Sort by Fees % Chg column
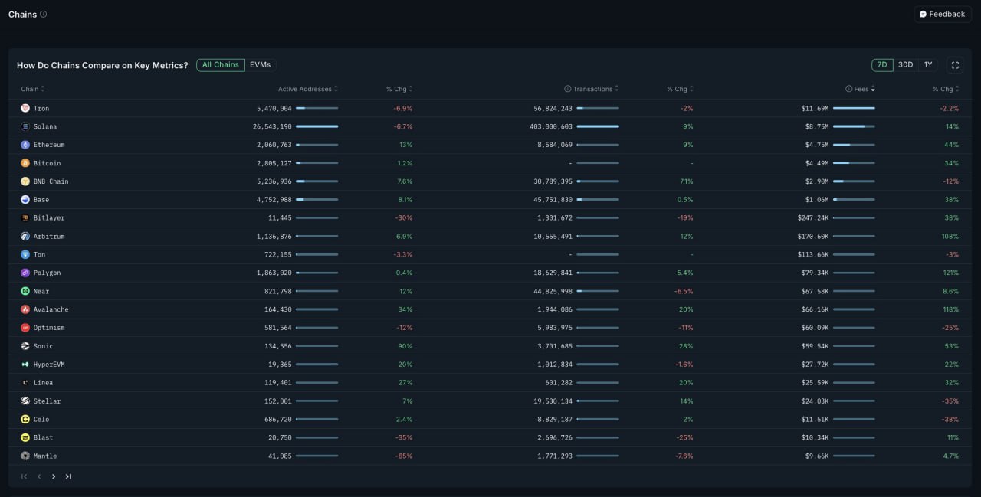The width and height of the screenshot is (981, 497). pos(947,89)
